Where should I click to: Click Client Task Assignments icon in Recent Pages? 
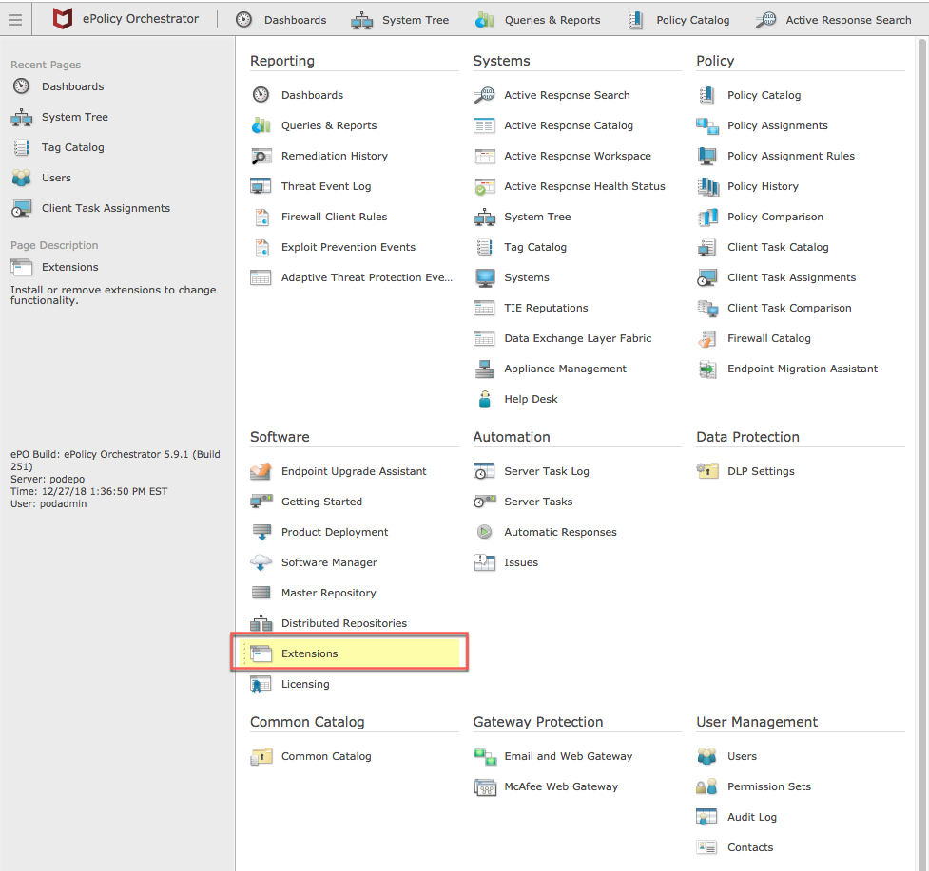click(x=21, y=208)
